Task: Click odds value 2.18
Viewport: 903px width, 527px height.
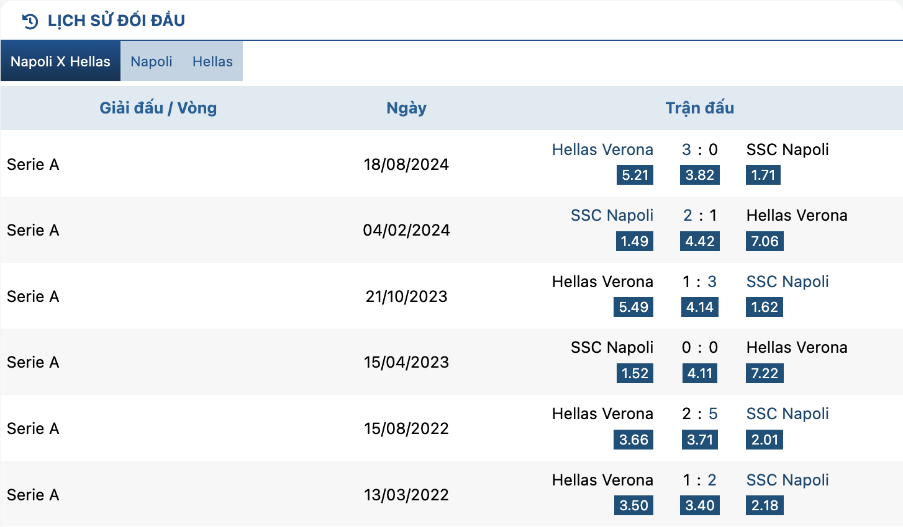Action: point(765,505)
